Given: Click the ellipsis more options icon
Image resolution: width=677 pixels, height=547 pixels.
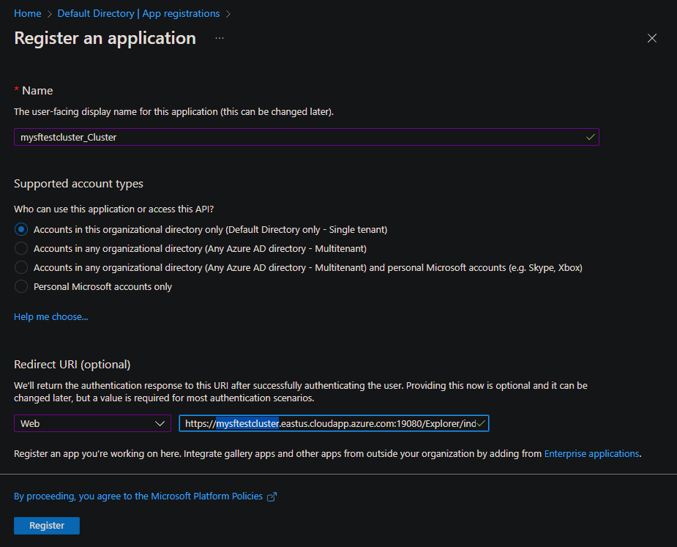Looking at the screenshot, I should pyautogui.click(x=220, y=38).
